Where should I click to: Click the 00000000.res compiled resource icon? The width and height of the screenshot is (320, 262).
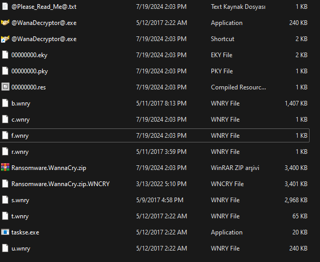pos(5,87)
